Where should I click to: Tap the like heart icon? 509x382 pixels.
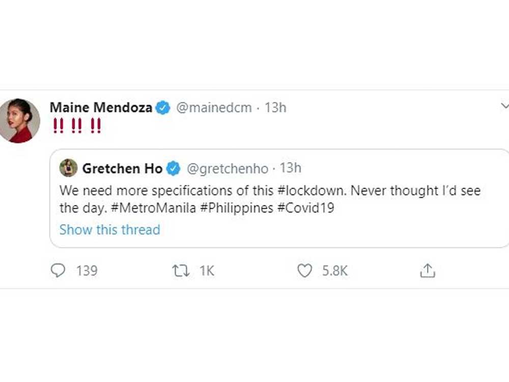click(x=304, y=270)
